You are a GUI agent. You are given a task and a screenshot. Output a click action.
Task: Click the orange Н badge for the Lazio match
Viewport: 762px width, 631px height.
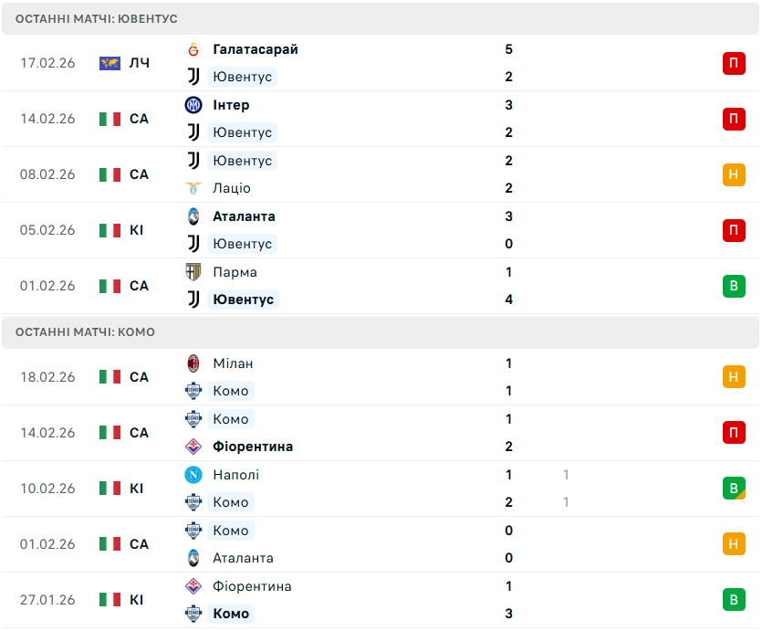(734, 174)
